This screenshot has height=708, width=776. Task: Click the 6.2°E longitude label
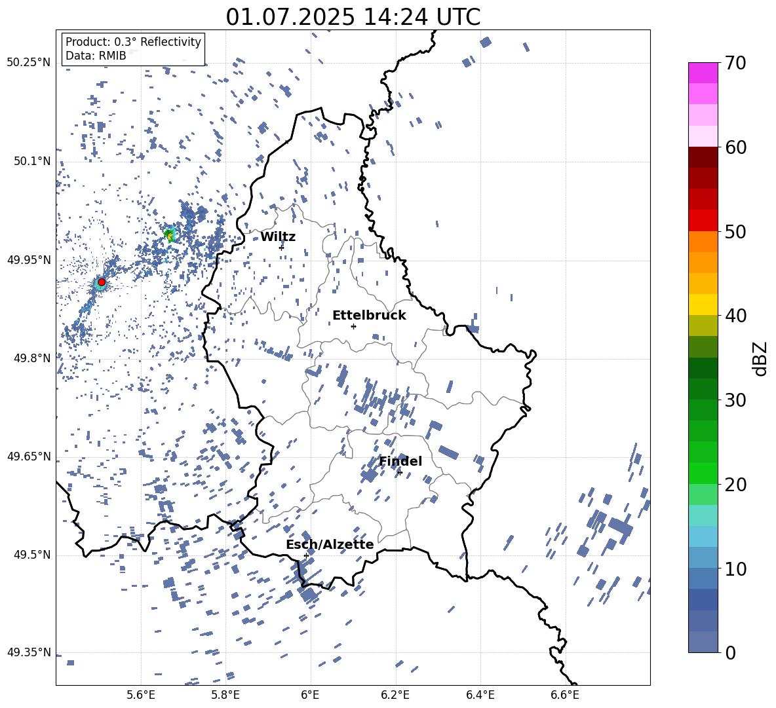tap(395, 695)
